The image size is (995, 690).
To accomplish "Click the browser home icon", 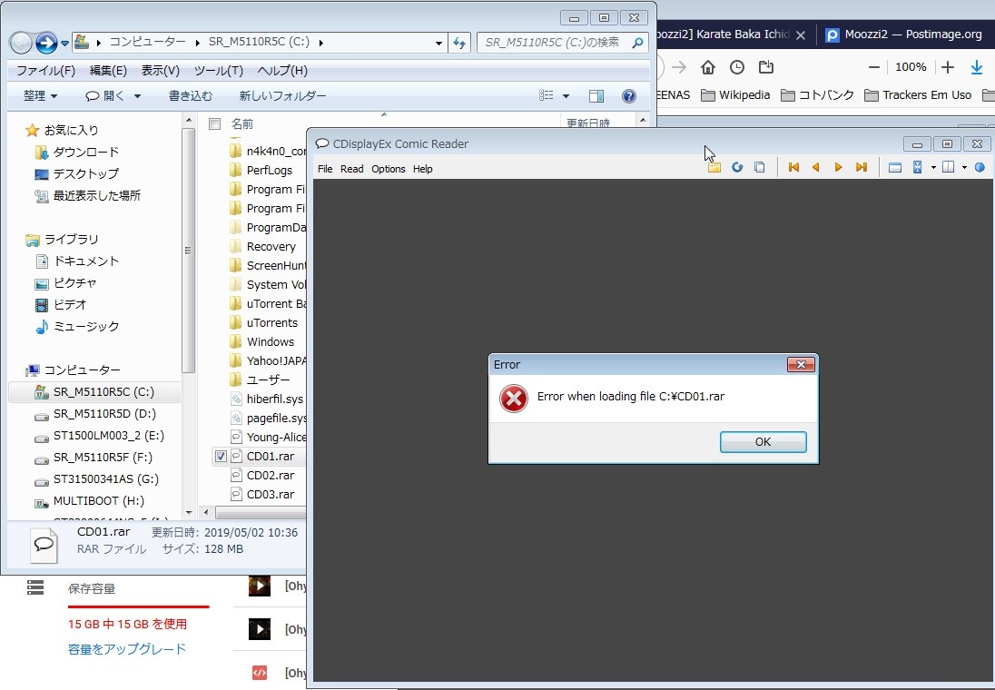I will (x=707, y=67).
